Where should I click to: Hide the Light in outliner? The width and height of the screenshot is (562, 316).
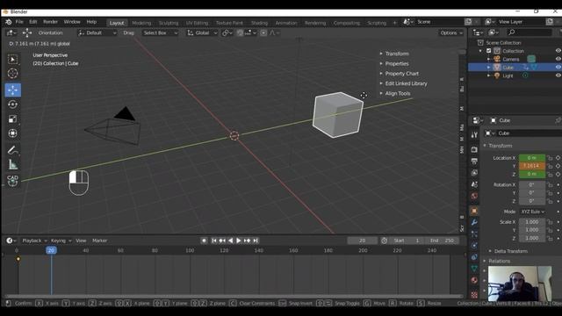point(558,75)
